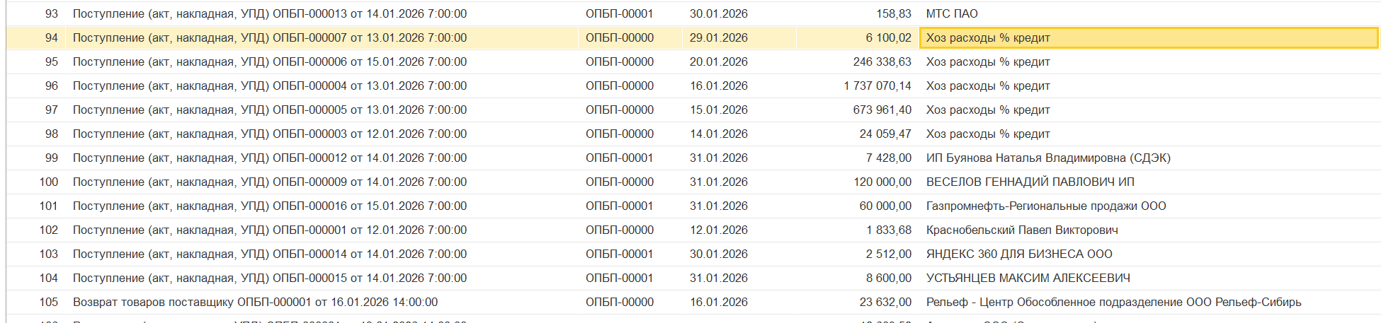Click document ОПБП-000003 from 12.01.2026 in row 98
This screenshot has height=323, width=1381.
click(269, 134)
